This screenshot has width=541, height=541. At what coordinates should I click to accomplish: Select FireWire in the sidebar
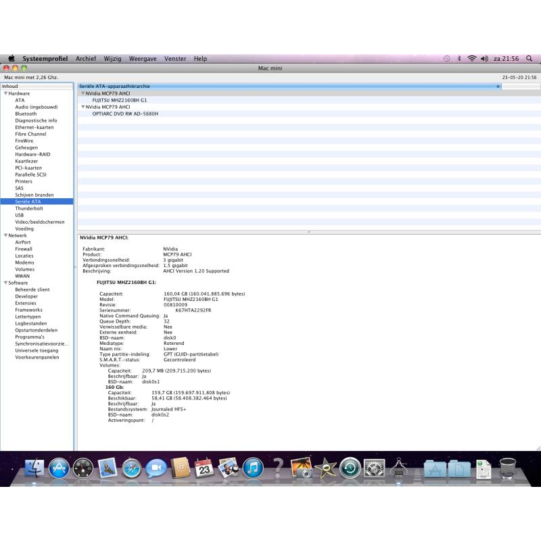click(x=24, y=141)
